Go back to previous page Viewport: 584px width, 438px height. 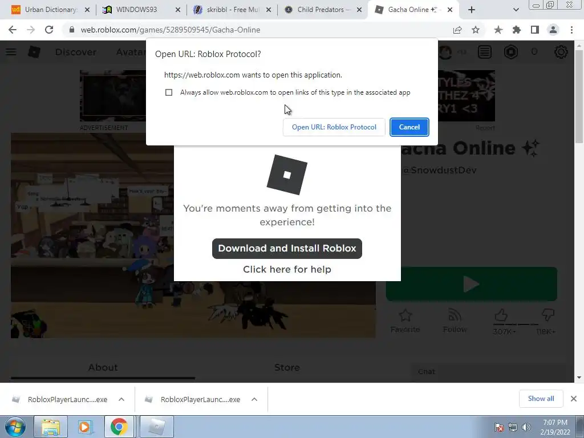pyautogui.click(x=13, y=30)
